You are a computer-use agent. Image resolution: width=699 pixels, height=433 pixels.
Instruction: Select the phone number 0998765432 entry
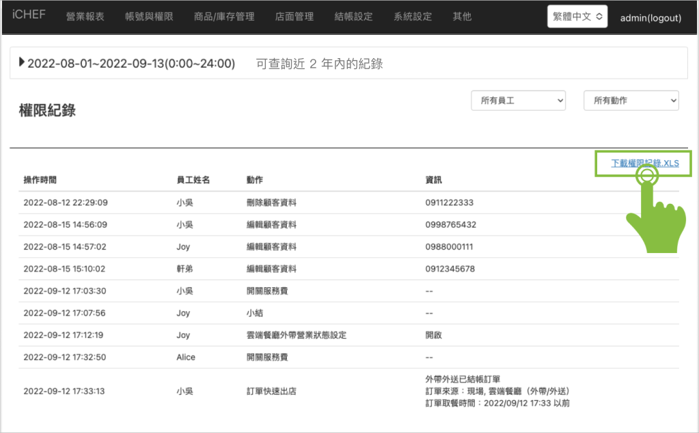click(450, 224)
